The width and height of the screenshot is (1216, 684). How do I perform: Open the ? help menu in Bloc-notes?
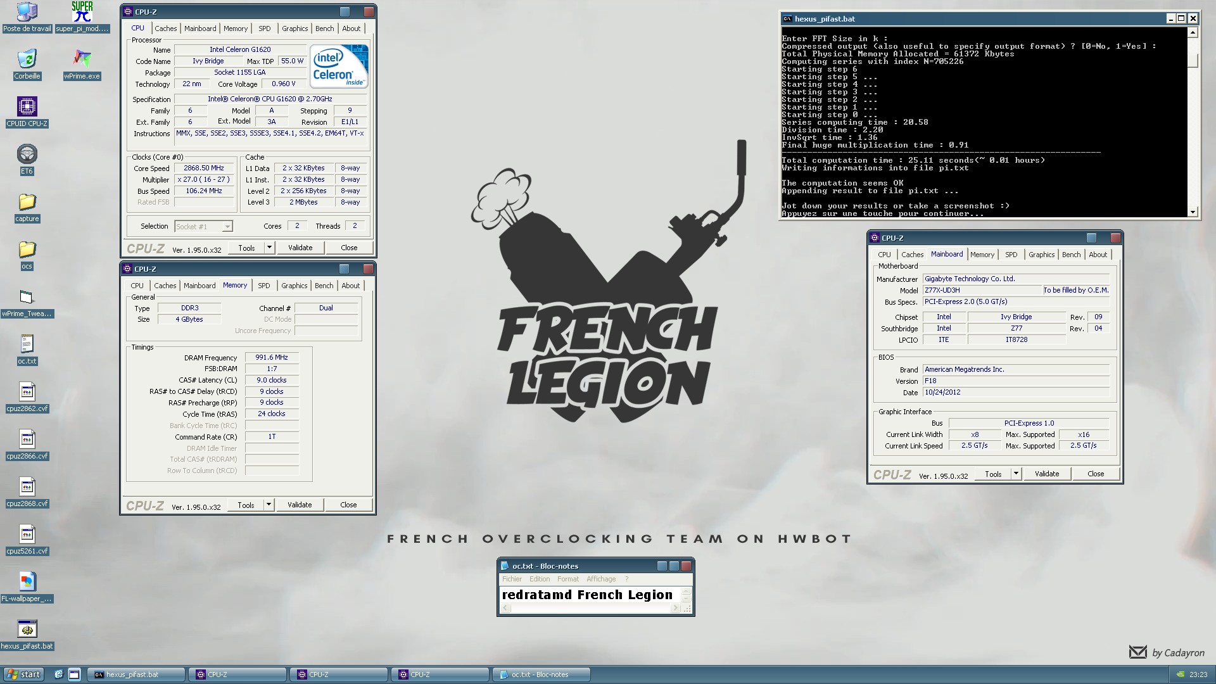click(x=627, y=579)
